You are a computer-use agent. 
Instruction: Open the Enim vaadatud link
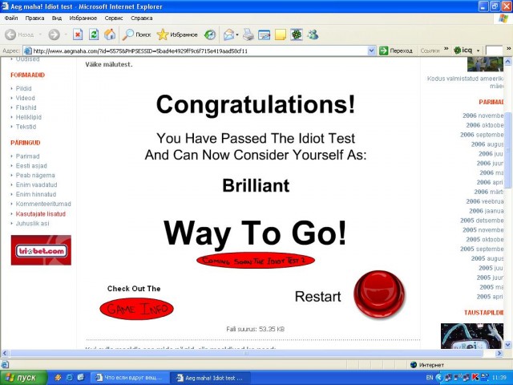(36, 184)
